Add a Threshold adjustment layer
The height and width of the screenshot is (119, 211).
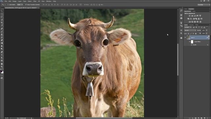(x=195, y=22)
